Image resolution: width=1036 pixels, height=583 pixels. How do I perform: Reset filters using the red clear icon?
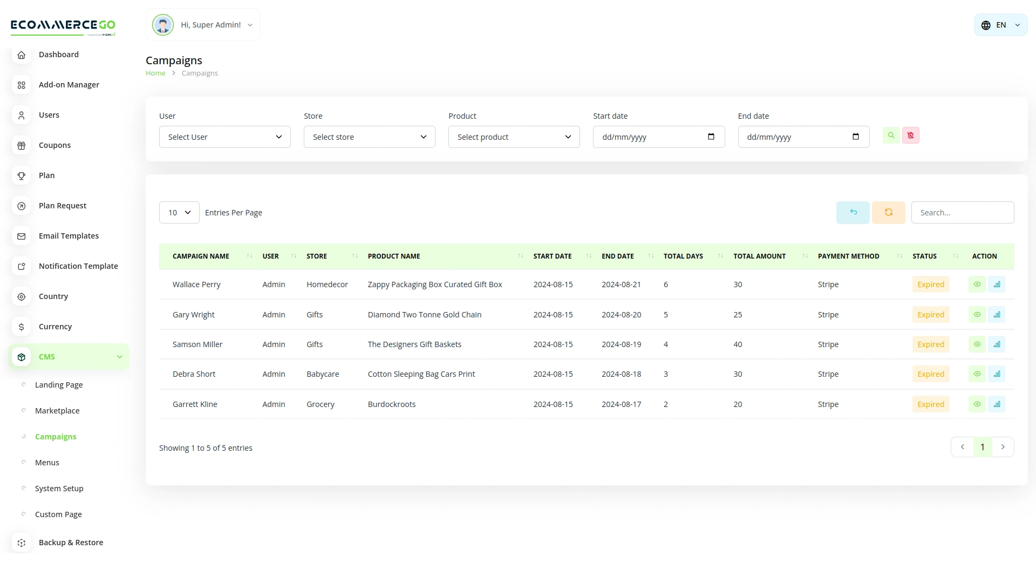(910, 135)
